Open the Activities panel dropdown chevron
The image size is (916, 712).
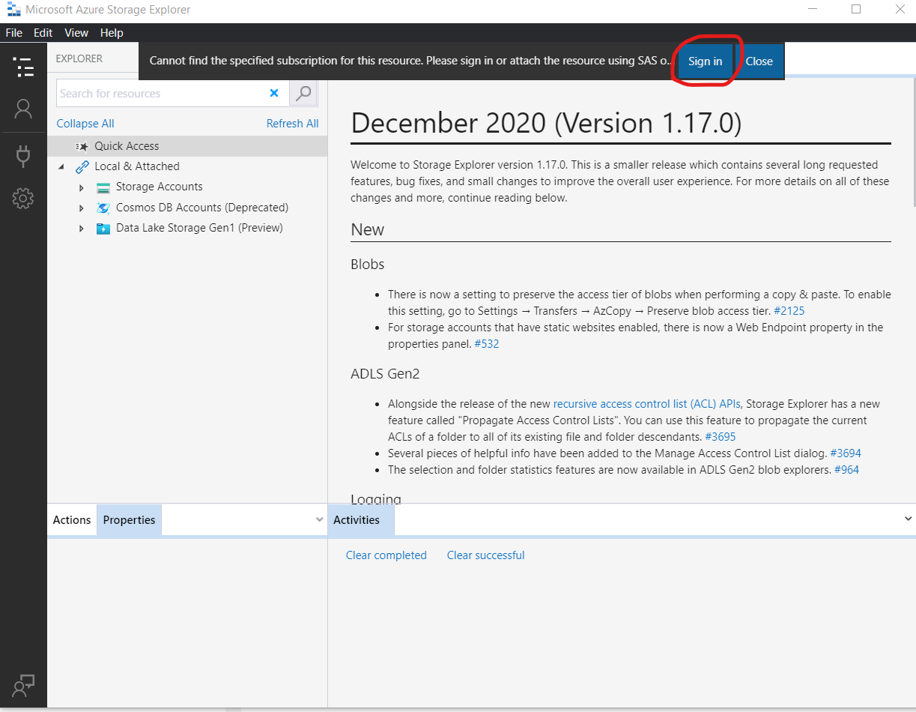(909, 519)
